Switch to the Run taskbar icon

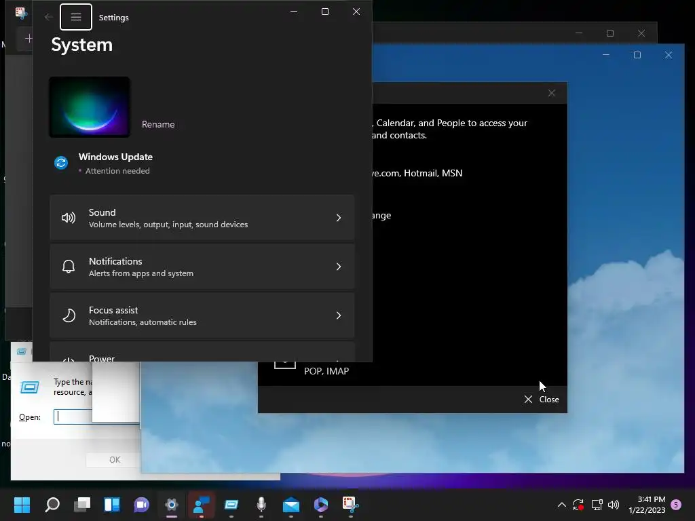[x=231, y=505]
